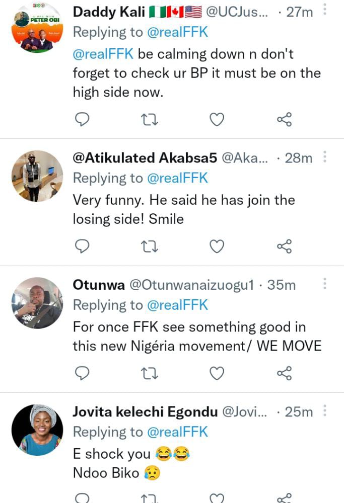Screen dimensions: 344x503
Task: Open @realFFK link in Otunwa's reply line
Action: click(177, 305)
